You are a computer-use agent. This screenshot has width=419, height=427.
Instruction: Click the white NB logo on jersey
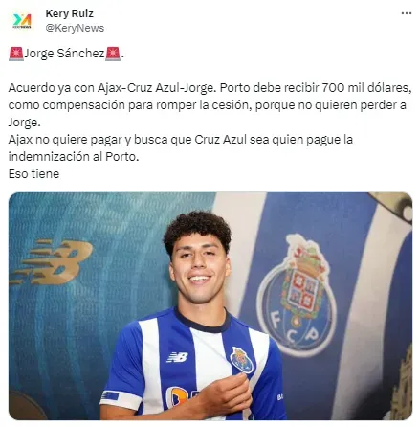(x=177, y=357)
